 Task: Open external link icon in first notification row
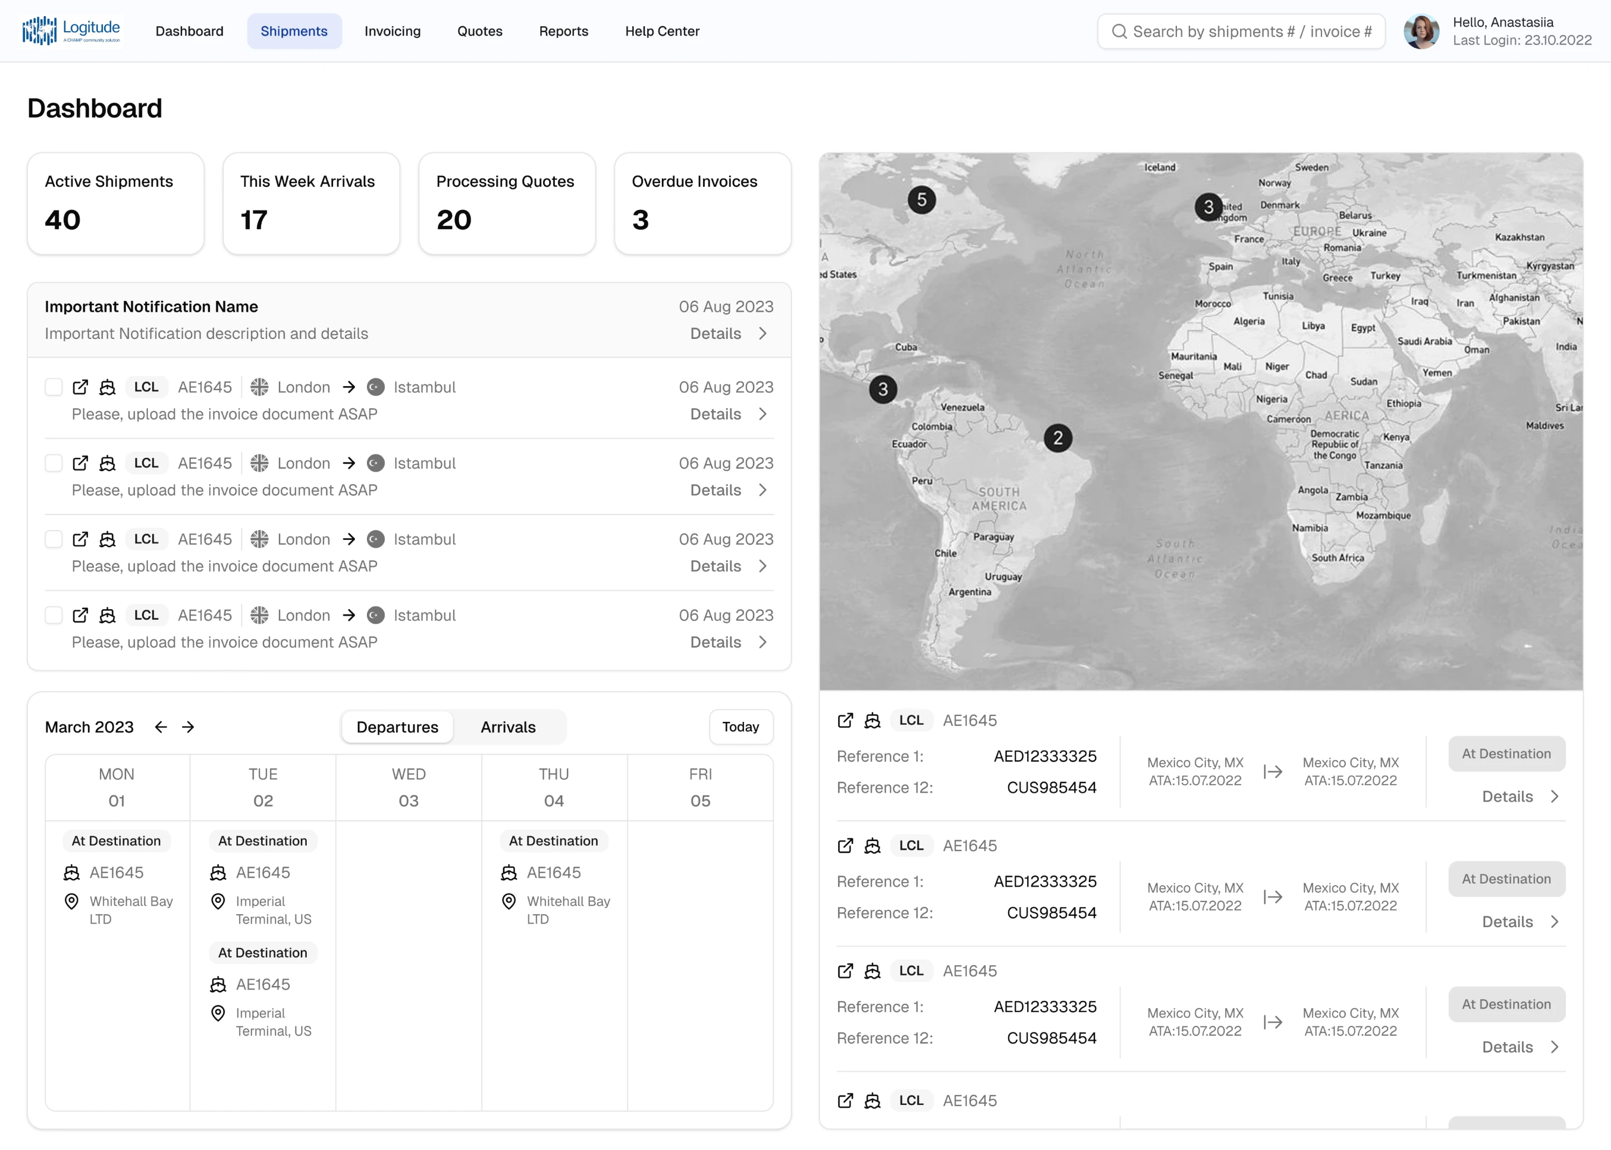click(80, 387)
